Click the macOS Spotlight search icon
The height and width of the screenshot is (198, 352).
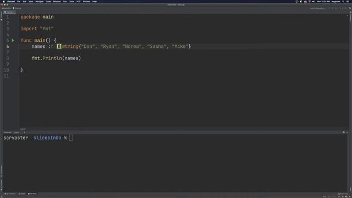tap(343, 2)
